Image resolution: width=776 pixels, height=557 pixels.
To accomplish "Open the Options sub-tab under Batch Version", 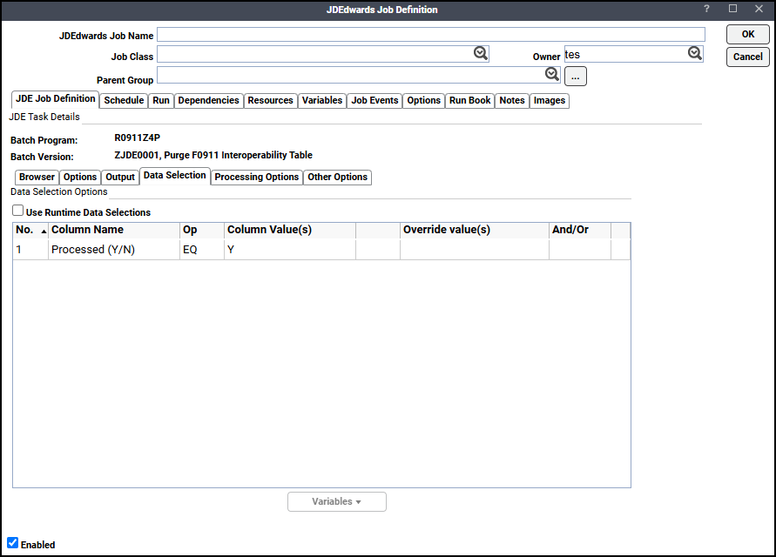I will pyautogui.click(x=79, y=177).
